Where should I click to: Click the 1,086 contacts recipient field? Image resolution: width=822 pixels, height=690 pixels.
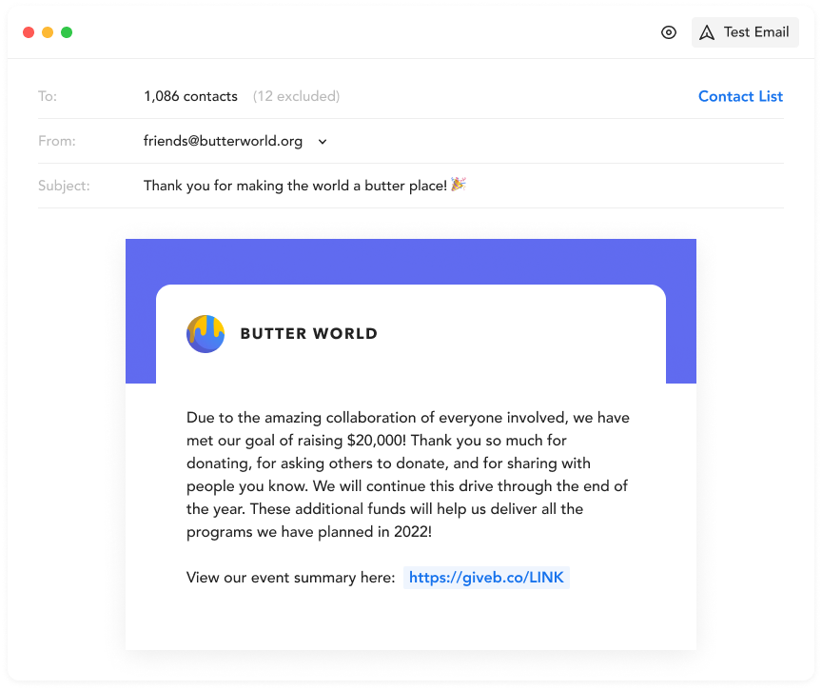(190, 96)
